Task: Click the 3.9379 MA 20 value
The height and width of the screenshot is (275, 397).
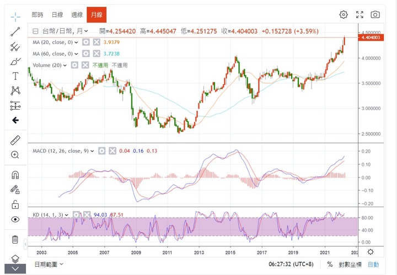Action: [111, 42]
